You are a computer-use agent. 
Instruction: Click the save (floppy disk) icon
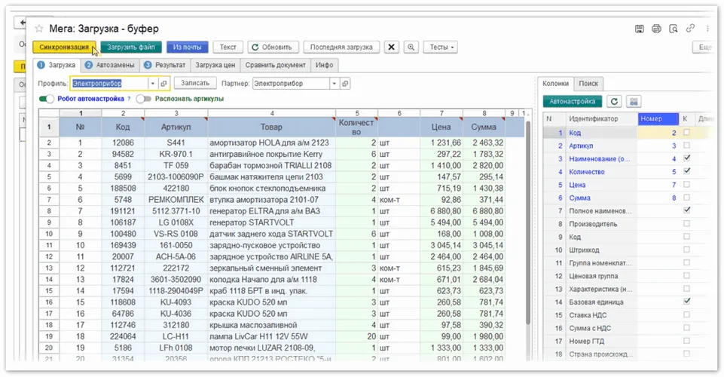[640, 29]
